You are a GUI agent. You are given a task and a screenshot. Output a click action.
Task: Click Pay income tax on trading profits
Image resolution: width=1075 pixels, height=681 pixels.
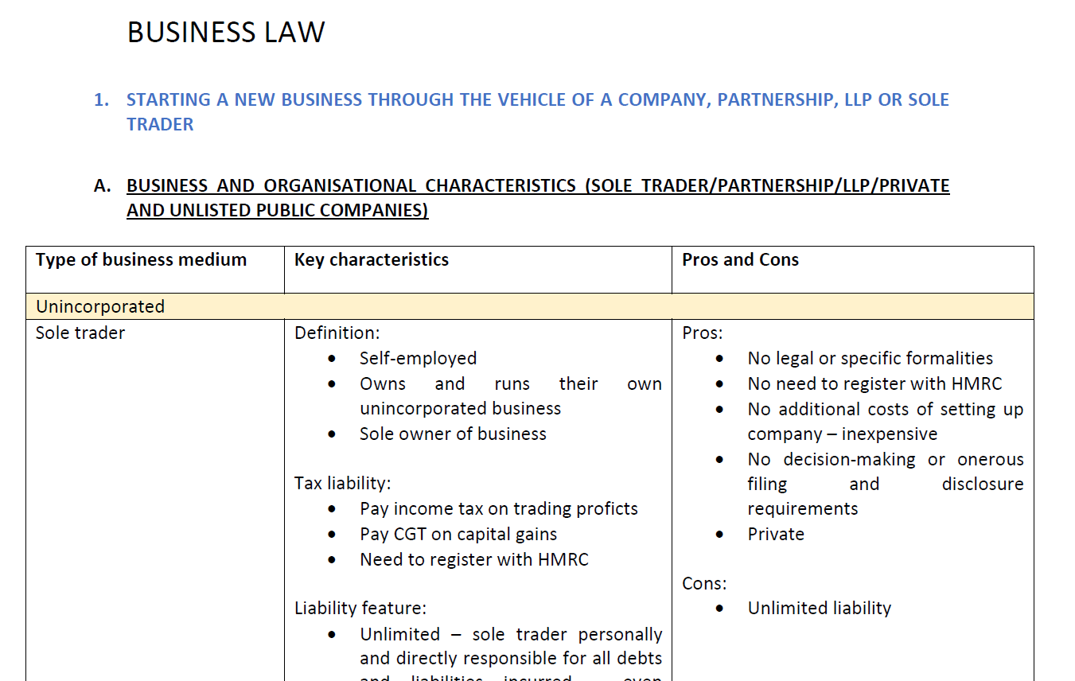[499, 508]
